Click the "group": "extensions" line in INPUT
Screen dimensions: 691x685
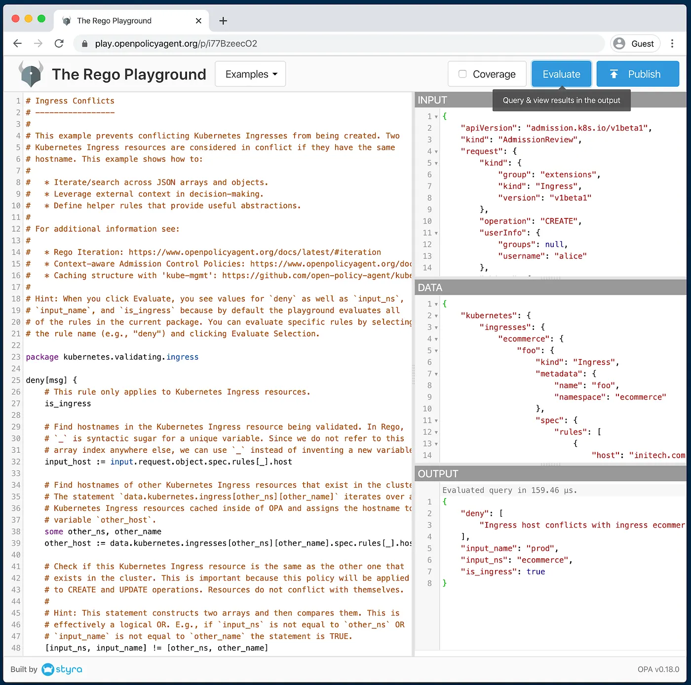click(549, 175)
